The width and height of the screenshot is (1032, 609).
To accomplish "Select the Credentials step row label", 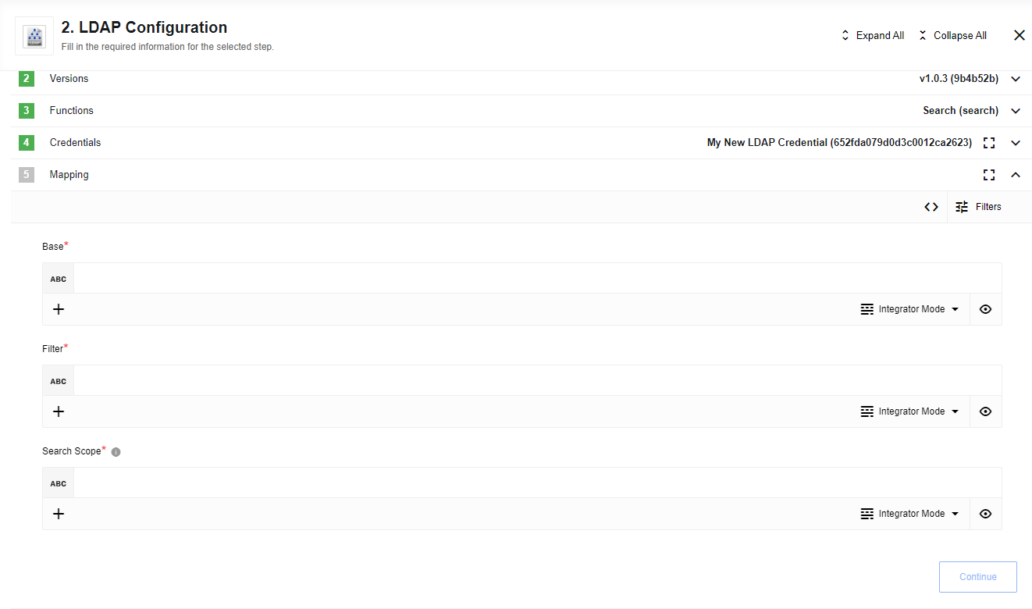I will [75, 143].
